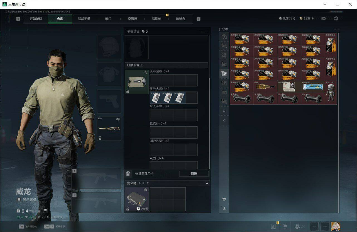Click the 管理 button
Viewport: 357px width, 232px height.
click(x=194, y=174)
